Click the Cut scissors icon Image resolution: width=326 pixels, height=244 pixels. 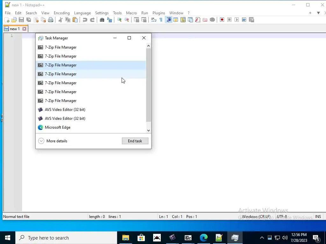[60, 20]
